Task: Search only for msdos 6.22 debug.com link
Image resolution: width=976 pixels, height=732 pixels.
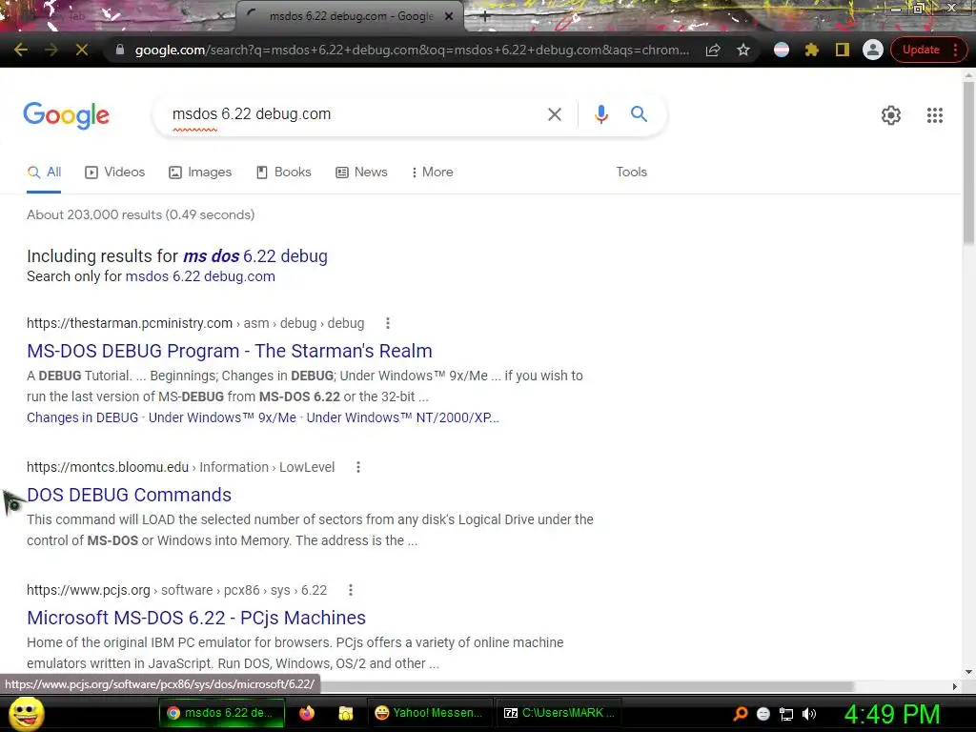Action: (x=200, y=276)
